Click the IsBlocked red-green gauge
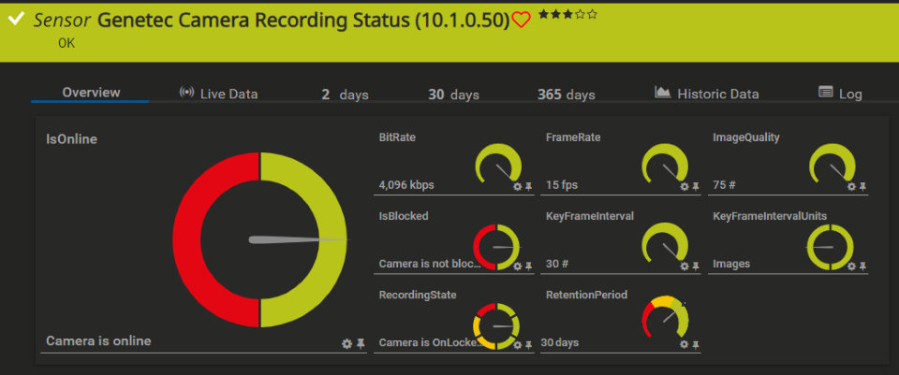899x375 pixels. [x=496, y=247]
